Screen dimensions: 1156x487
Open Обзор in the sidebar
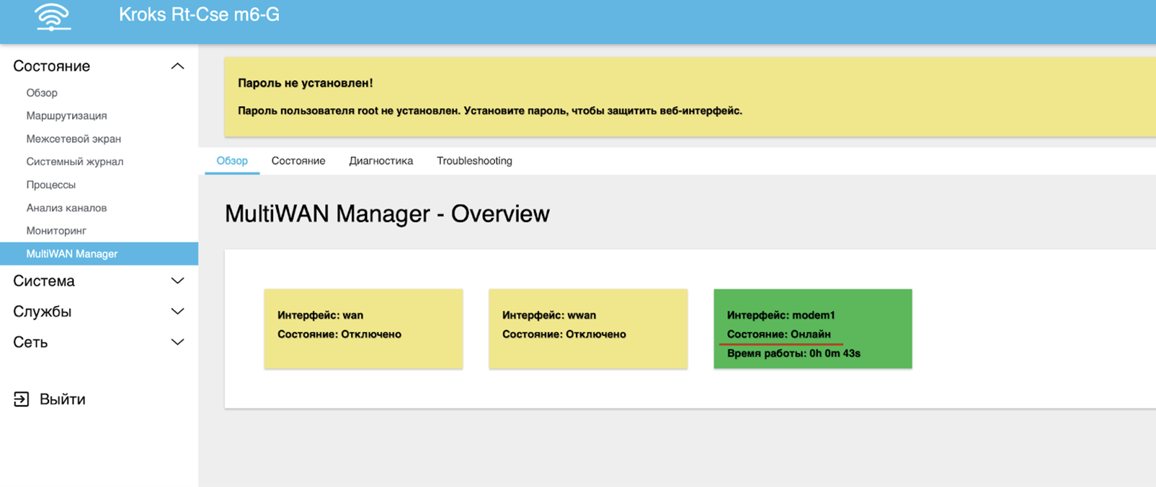[x=42, y=93]
